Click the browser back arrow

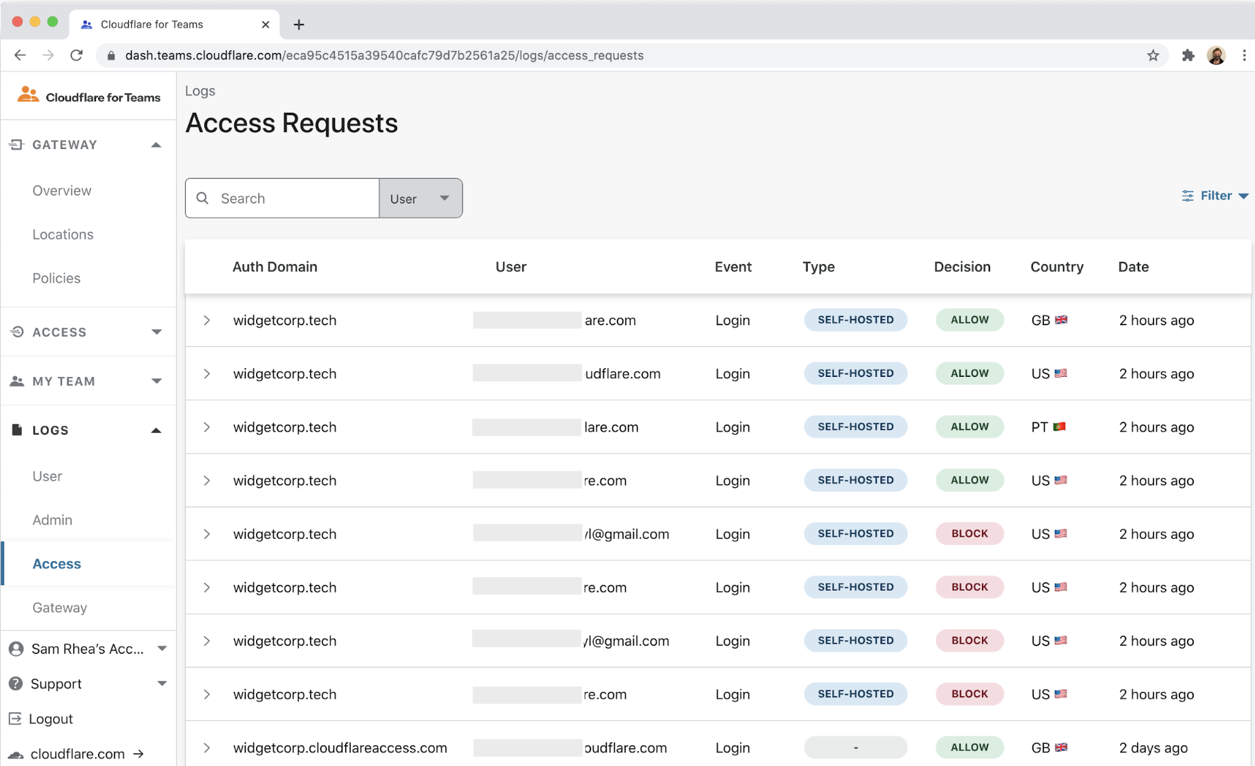pos(20,56)
